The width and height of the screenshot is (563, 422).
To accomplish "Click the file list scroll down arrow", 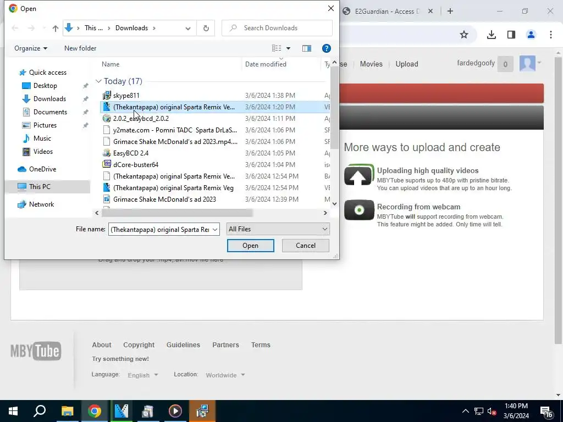I will [x=334, y=204].
